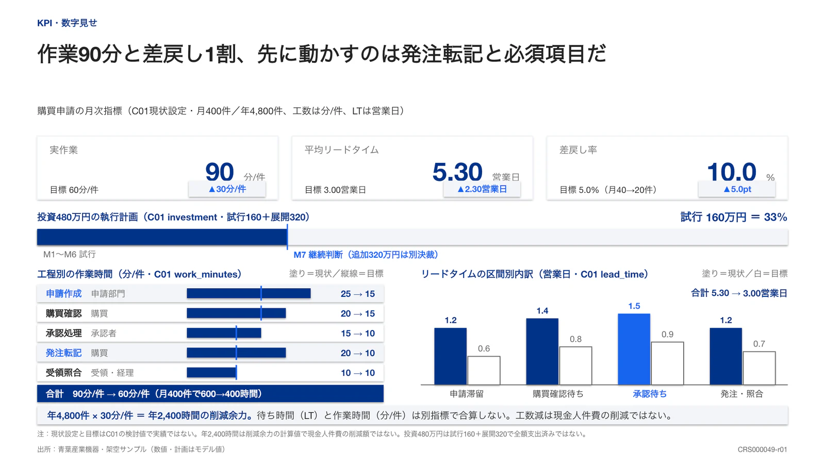Click the filled 1.4 bar for 購買確認待ち
825x464 pixels.
pos(542,352)
